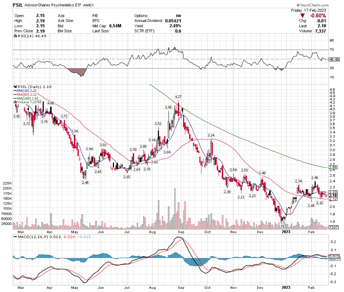Click the 3.24 October high label
The height and width of the screenshot is (292, 344).
(211, 135)
